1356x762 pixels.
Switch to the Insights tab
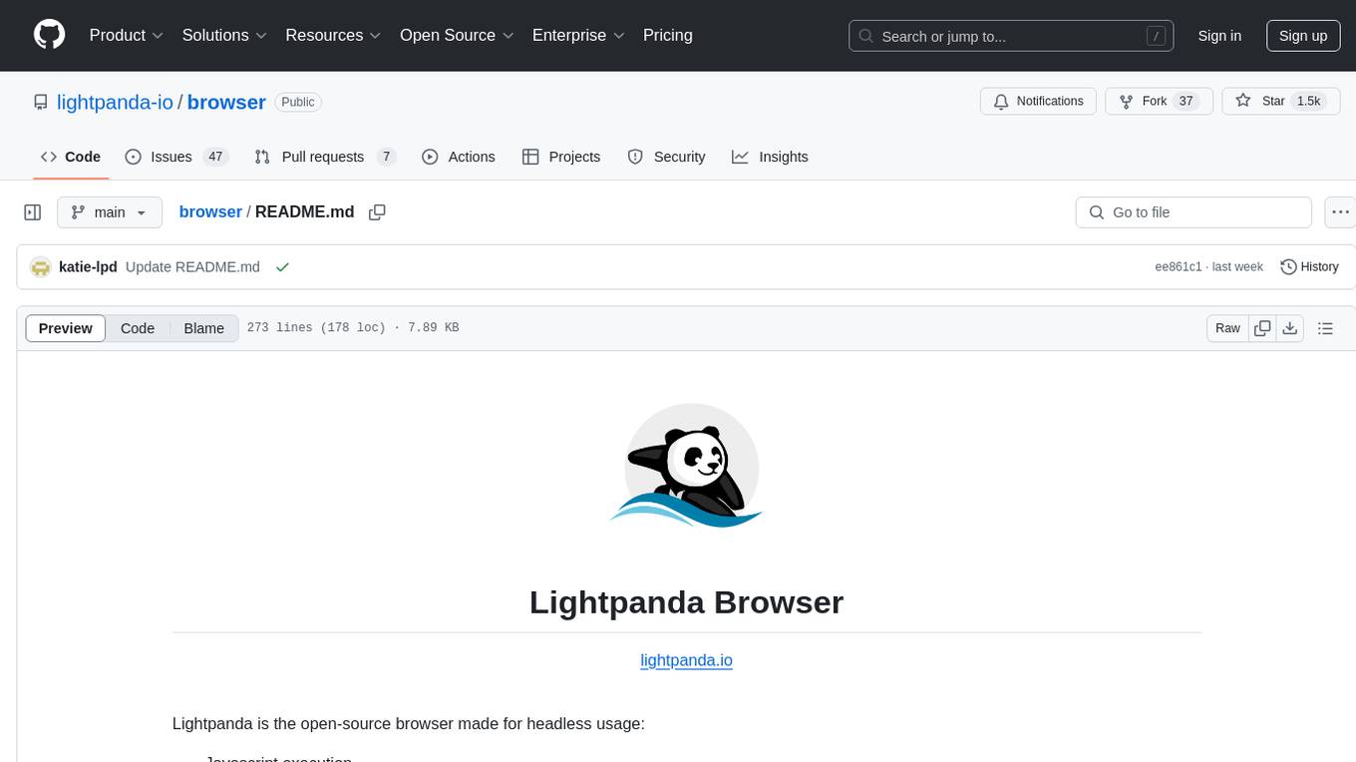(770, 157)
